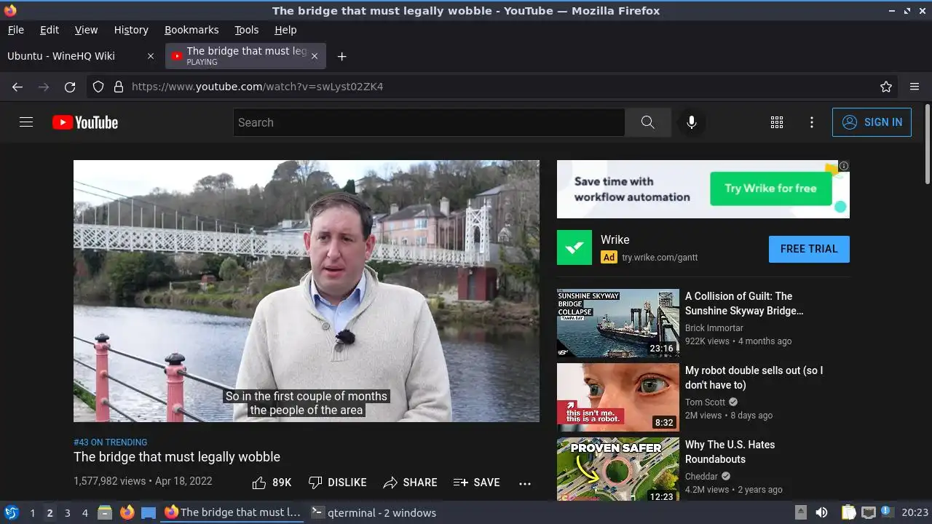
Task: Open the Bookmarks menu
Action: (x=191, y=30)
